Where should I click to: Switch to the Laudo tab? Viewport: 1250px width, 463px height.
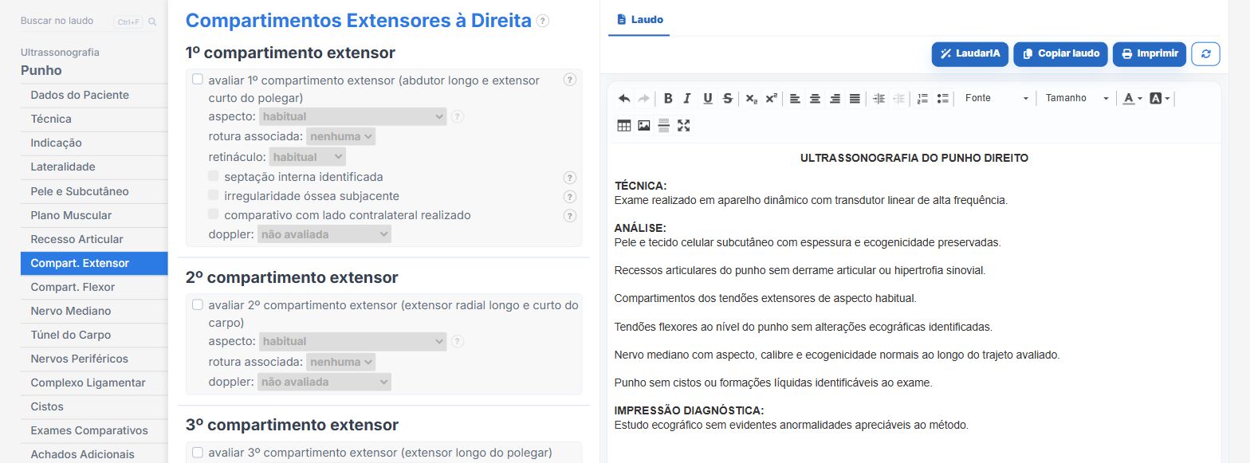pos(639,19)
